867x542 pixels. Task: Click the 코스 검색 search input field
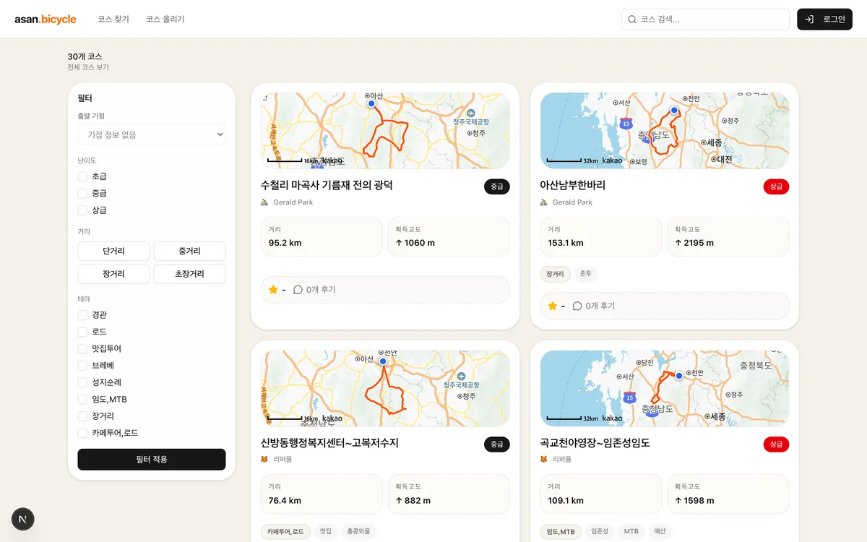point(706,19)
